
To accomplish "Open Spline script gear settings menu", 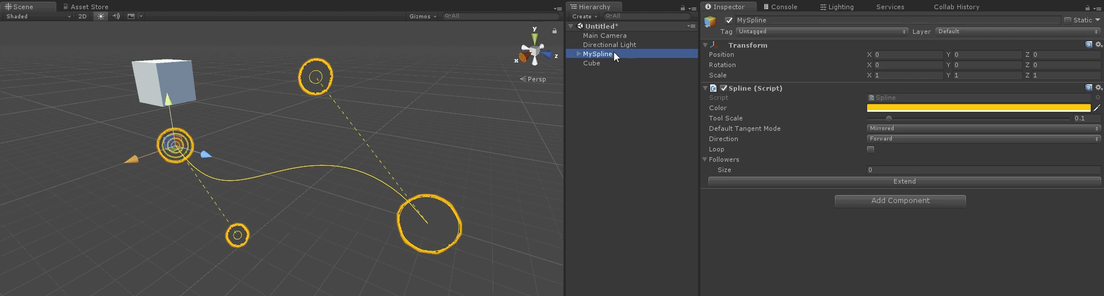I will (x=1098, y=88).
